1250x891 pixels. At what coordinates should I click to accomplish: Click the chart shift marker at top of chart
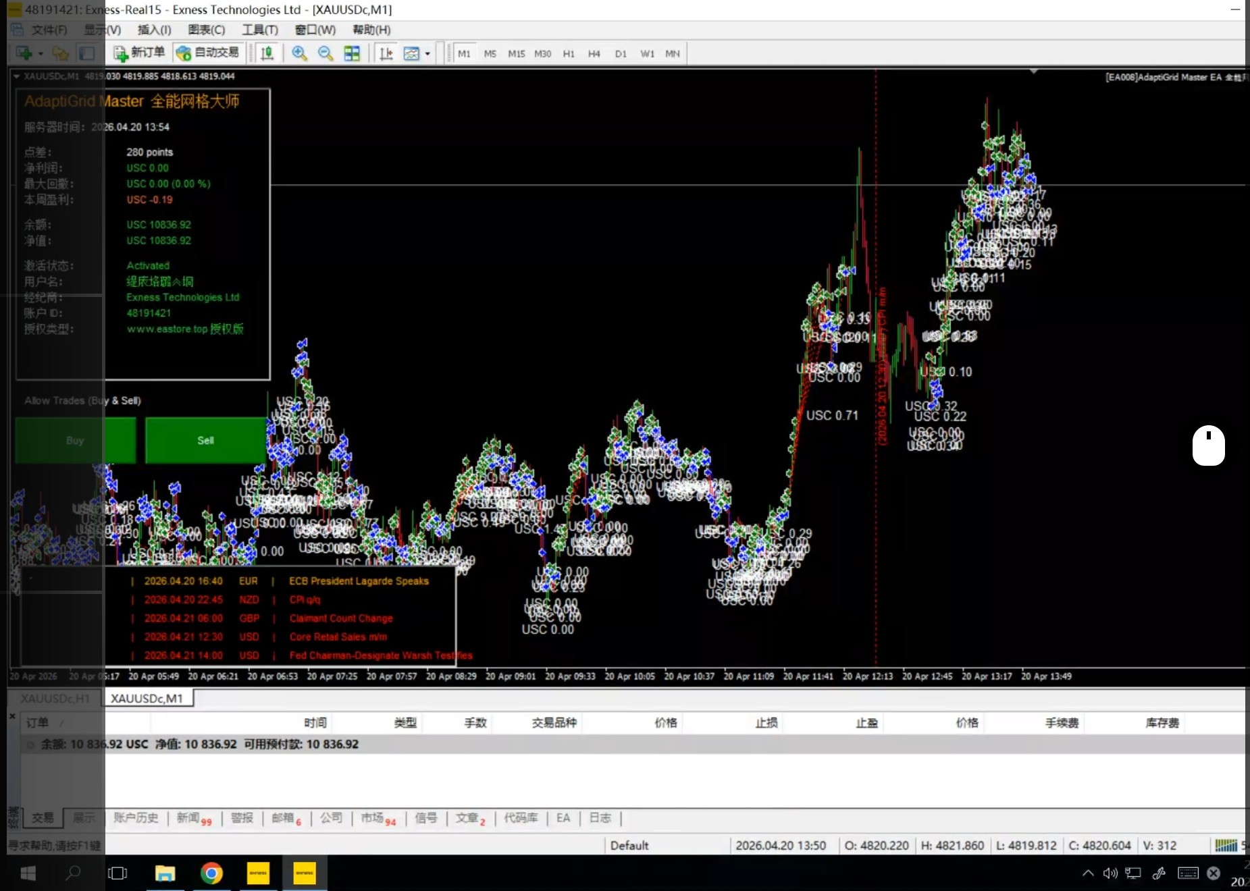[1033, 71]
